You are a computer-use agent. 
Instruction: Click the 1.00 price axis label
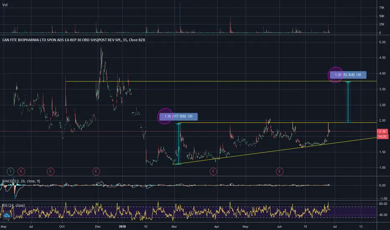pyautogui.click(x=382, y=168)
